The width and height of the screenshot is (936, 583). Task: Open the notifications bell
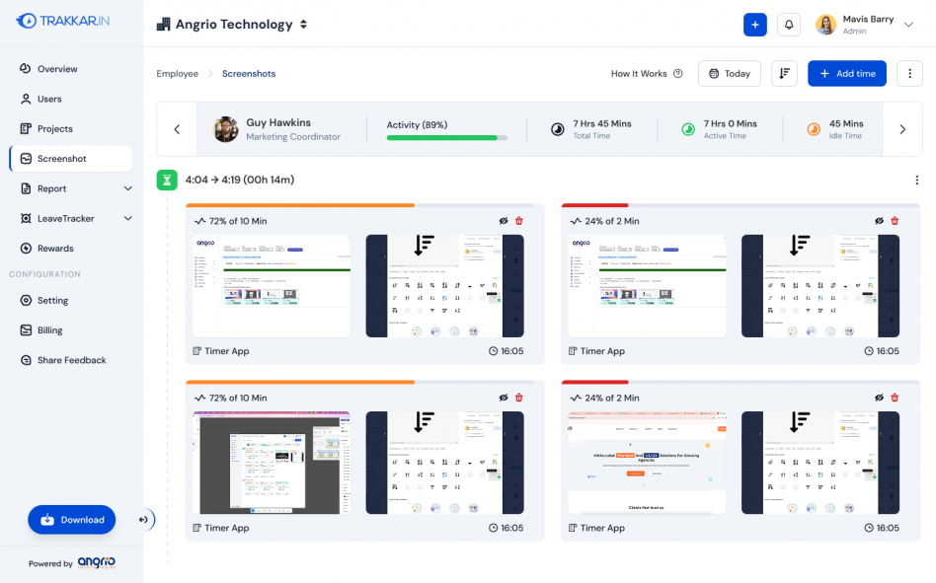(789, 25)
